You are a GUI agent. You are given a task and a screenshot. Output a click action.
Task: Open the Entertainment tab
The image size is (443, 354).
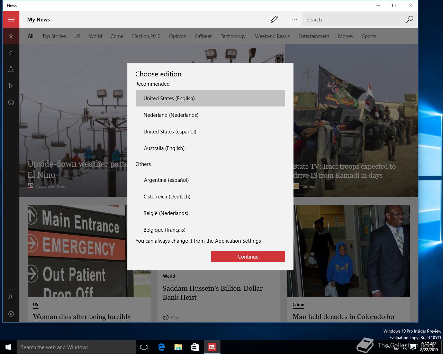(314, 36)
